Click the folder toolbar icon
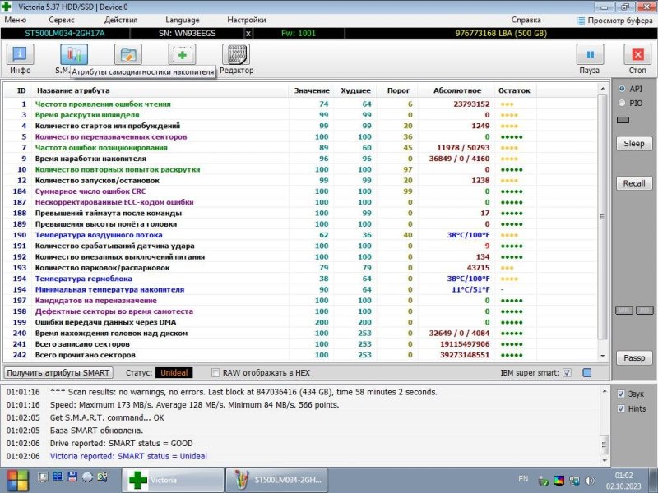The width and height of the screenshot is (658, 493). click(x=127, y=55)
